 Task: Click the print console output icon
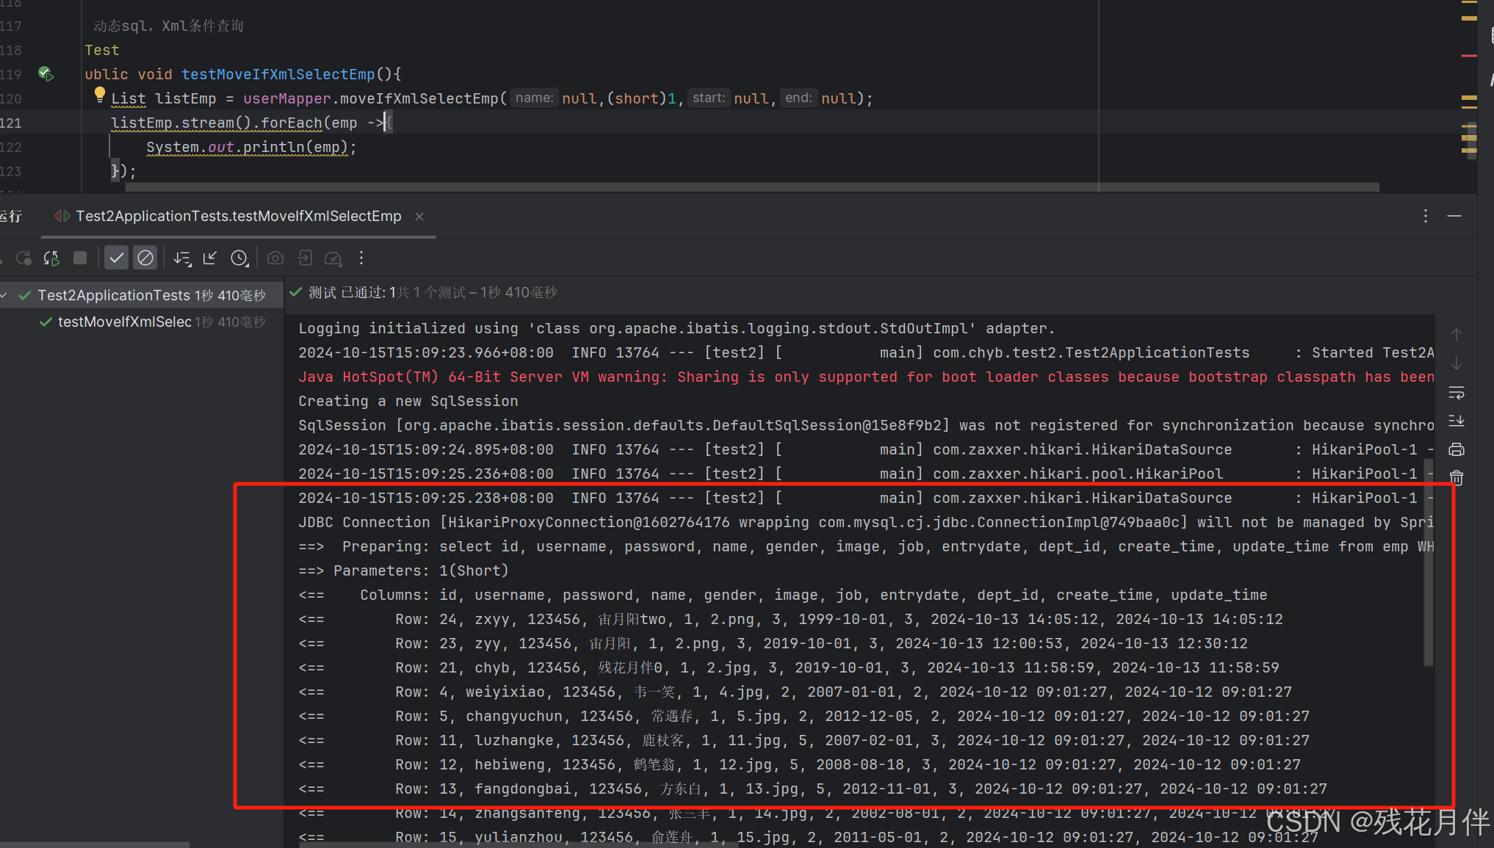[1457, 449]
